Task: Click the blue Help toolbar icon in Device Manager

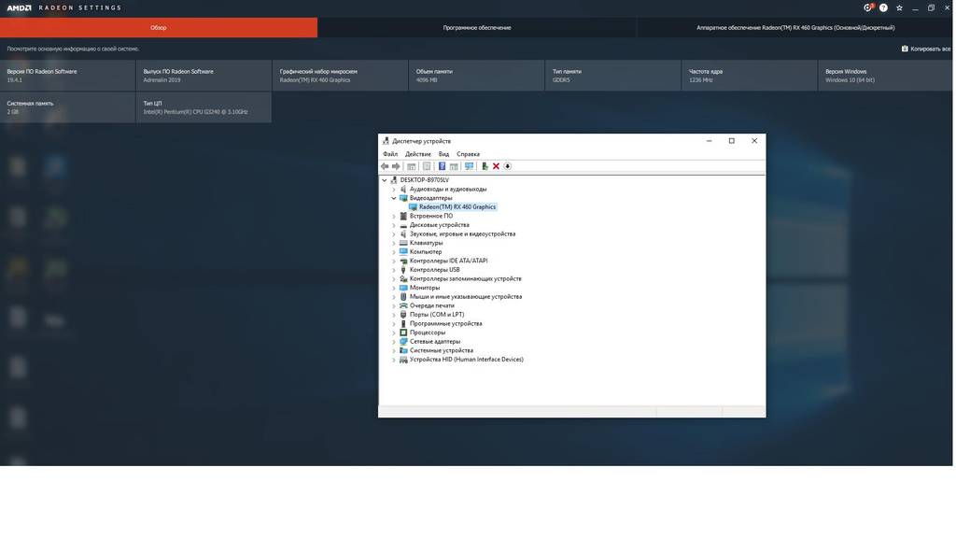Action: 442,166
